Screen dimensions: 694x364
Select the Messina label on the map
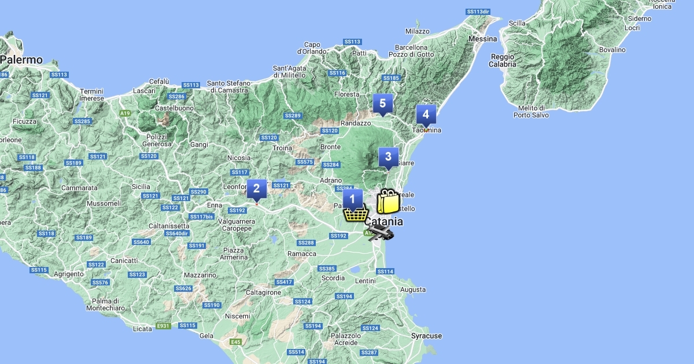tap(482, 39)
